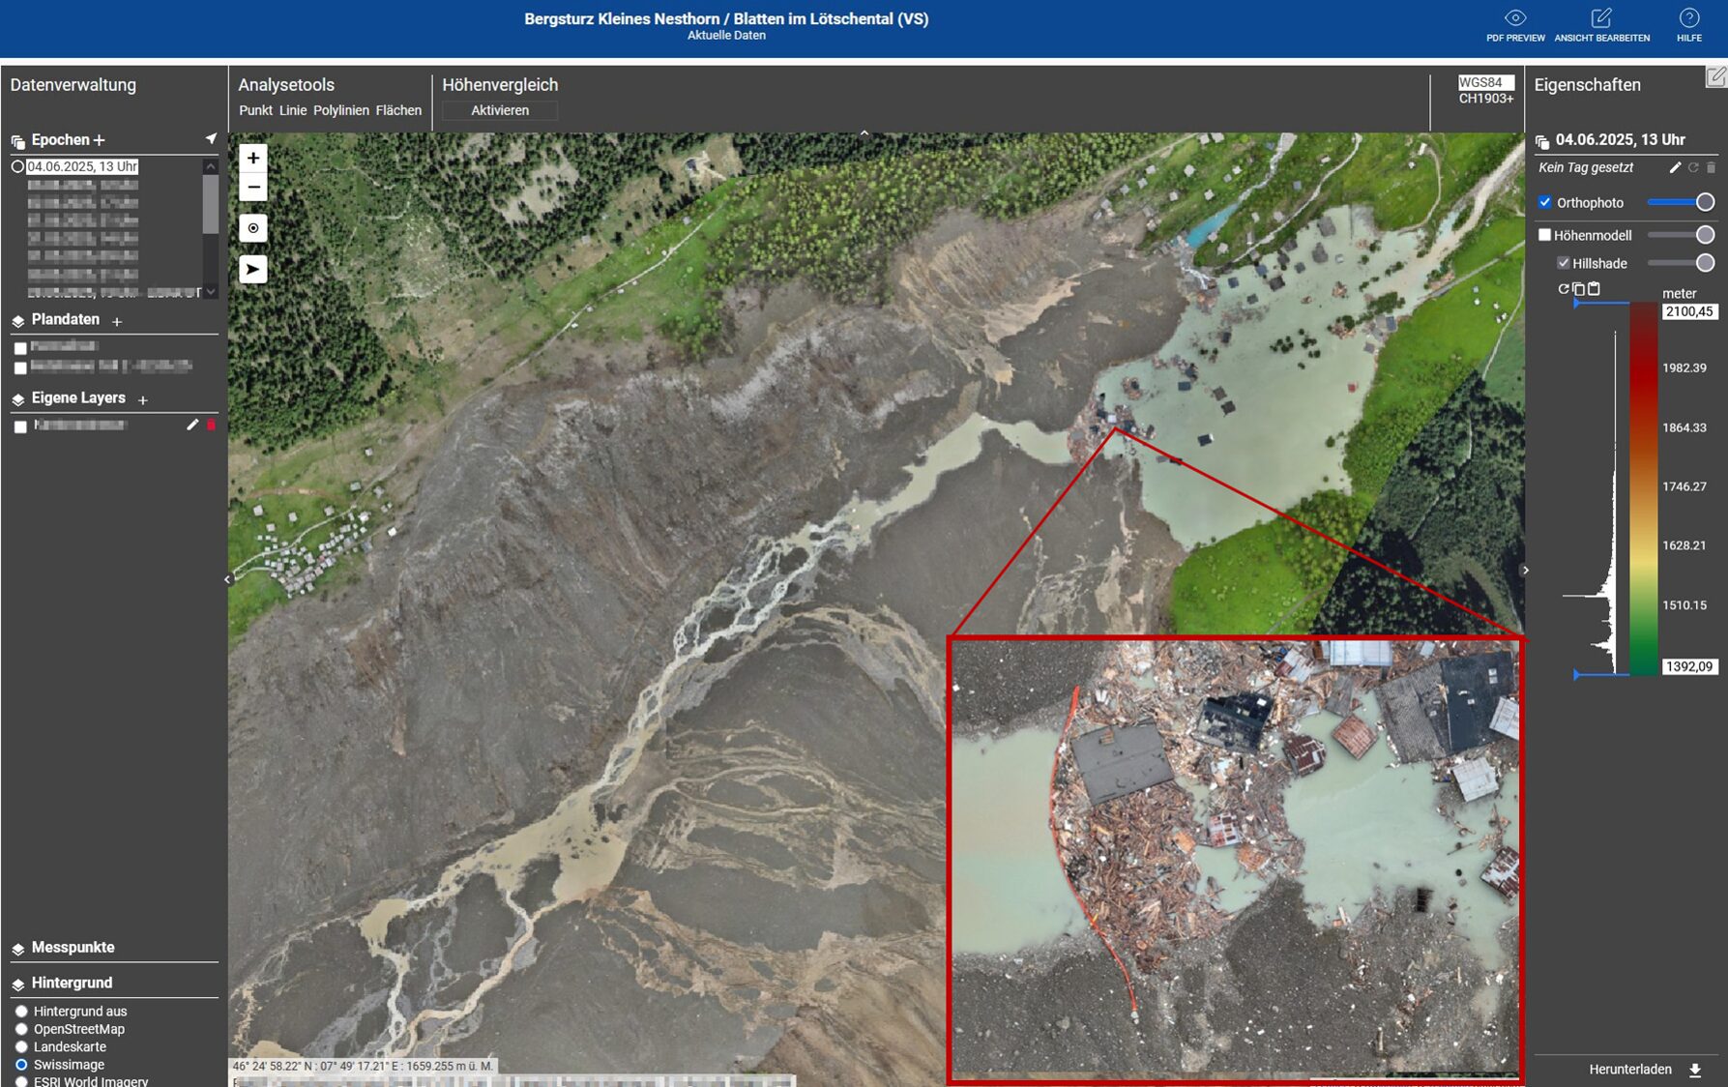Collapse the right properties panel chevron
Viewport: 1728px width, 1087px height.
pyautogui.click(x=1525, y=571)
